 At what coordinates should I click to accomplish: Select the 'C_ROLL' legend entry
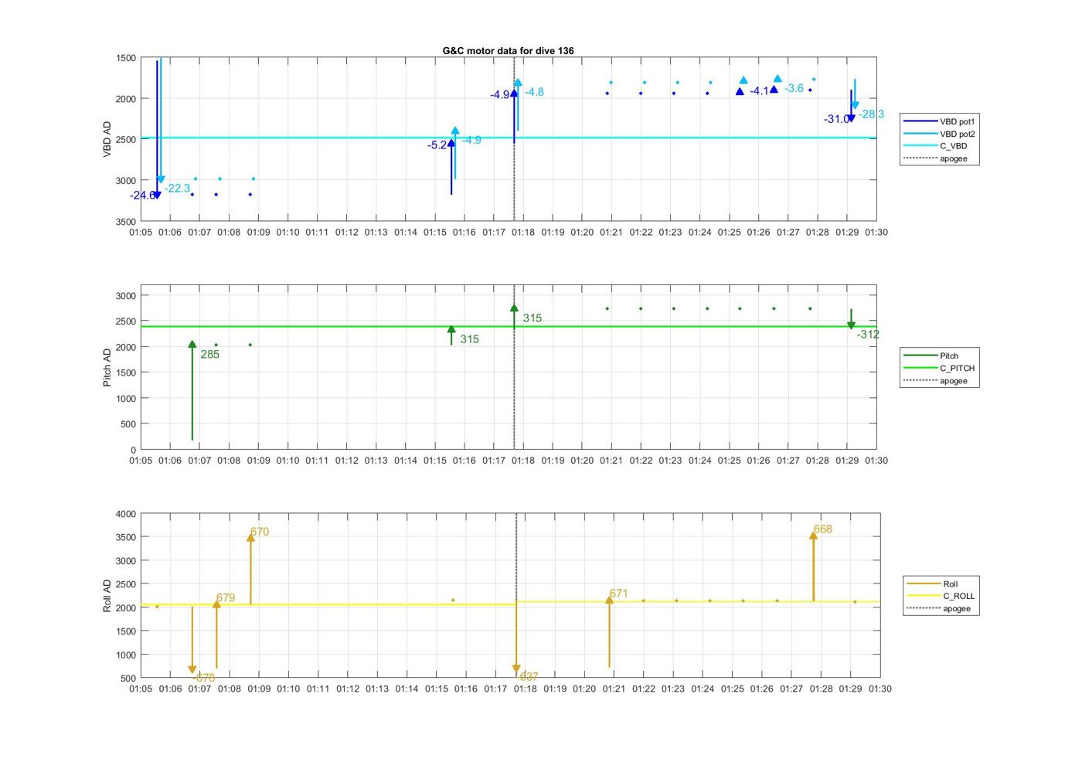pyautogui.click(x=941, y=596)
